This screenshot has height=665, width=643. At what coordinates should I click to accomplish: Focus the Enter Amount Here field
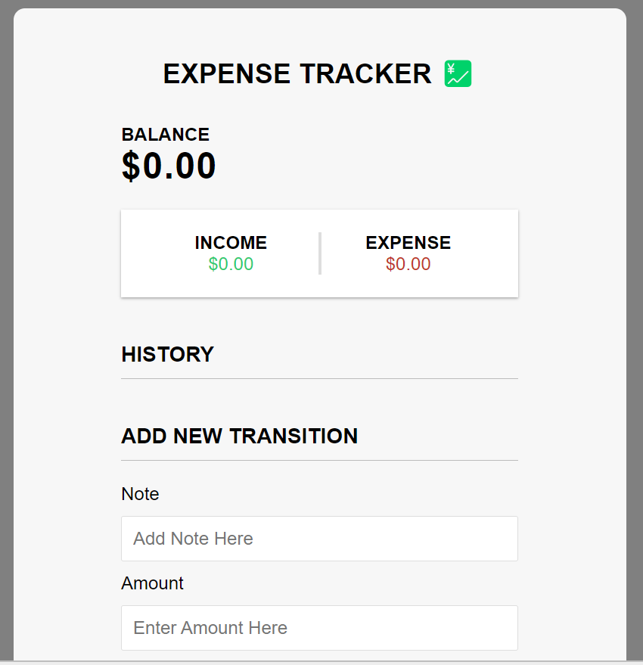tap(319, 628)
